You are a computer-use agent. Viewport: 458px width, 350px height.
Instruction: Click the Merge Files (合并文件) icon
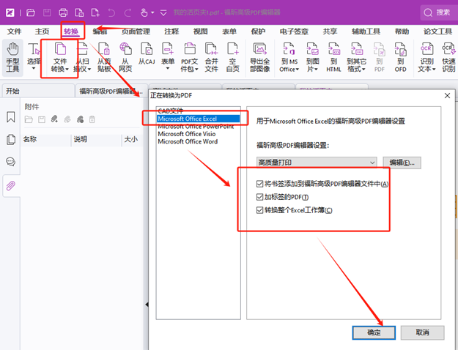(x=212, y=57)
